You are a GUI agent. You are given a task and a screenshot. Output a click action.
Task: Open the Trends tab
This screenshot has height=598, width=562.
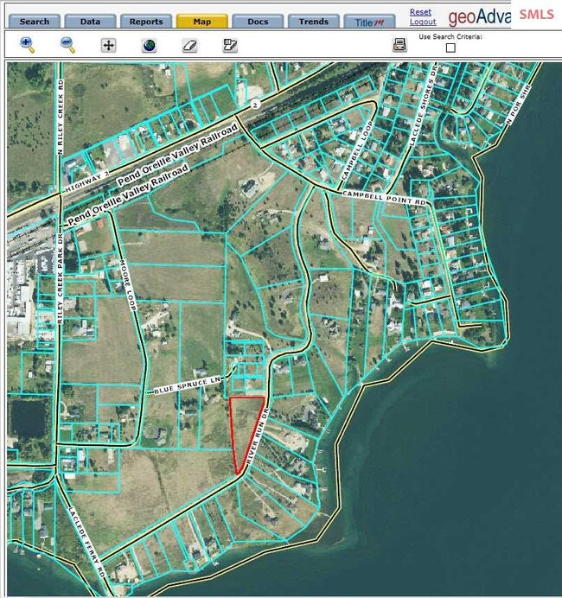[x=313, y=22]
